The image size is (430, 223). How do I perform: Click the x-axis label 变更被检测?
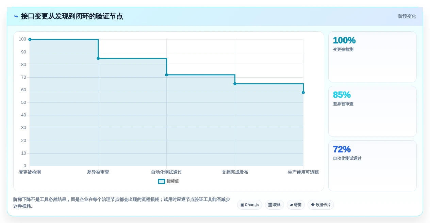pos(30,172)
